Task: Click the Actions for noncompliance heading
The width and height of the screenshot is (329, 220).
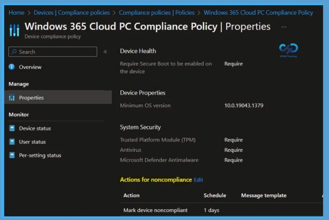Action: (x=156, y=180)
